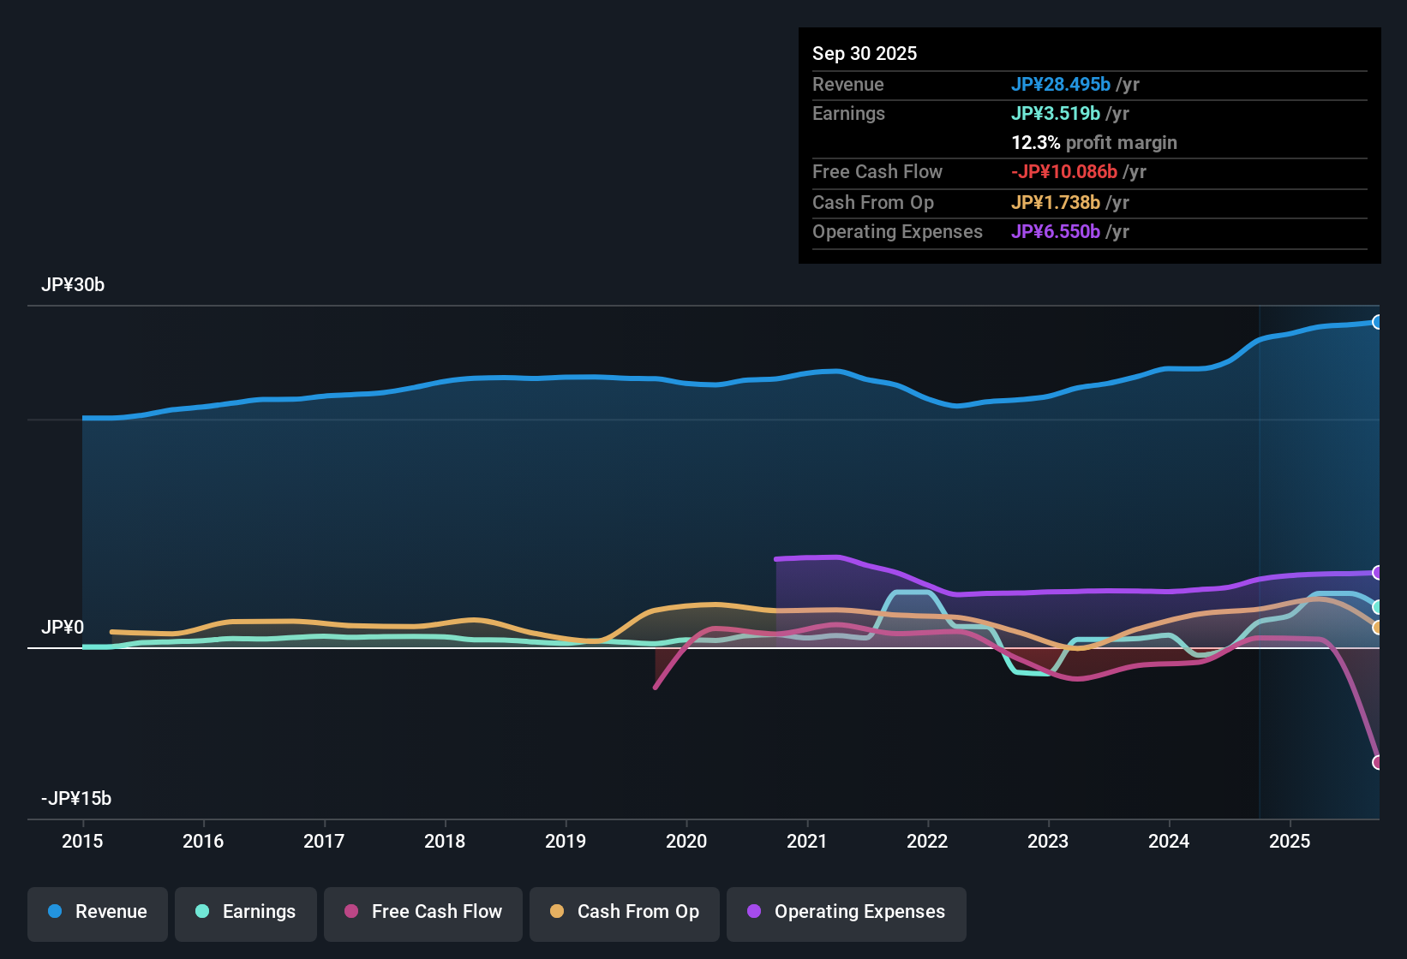Open details from the Sep 30 2025 tooltip header
The image size is (1407, 959).
pyautogui.click(x=865, y=53)
